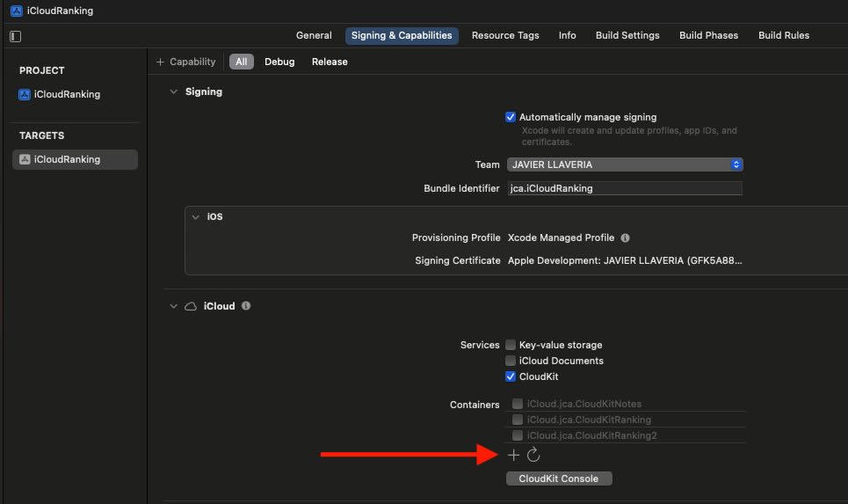Image resolution: width=848 pixels, height=504 pixels.
Task: Select Signing & Capabilities tab
Action: click(x=402, y=35)
